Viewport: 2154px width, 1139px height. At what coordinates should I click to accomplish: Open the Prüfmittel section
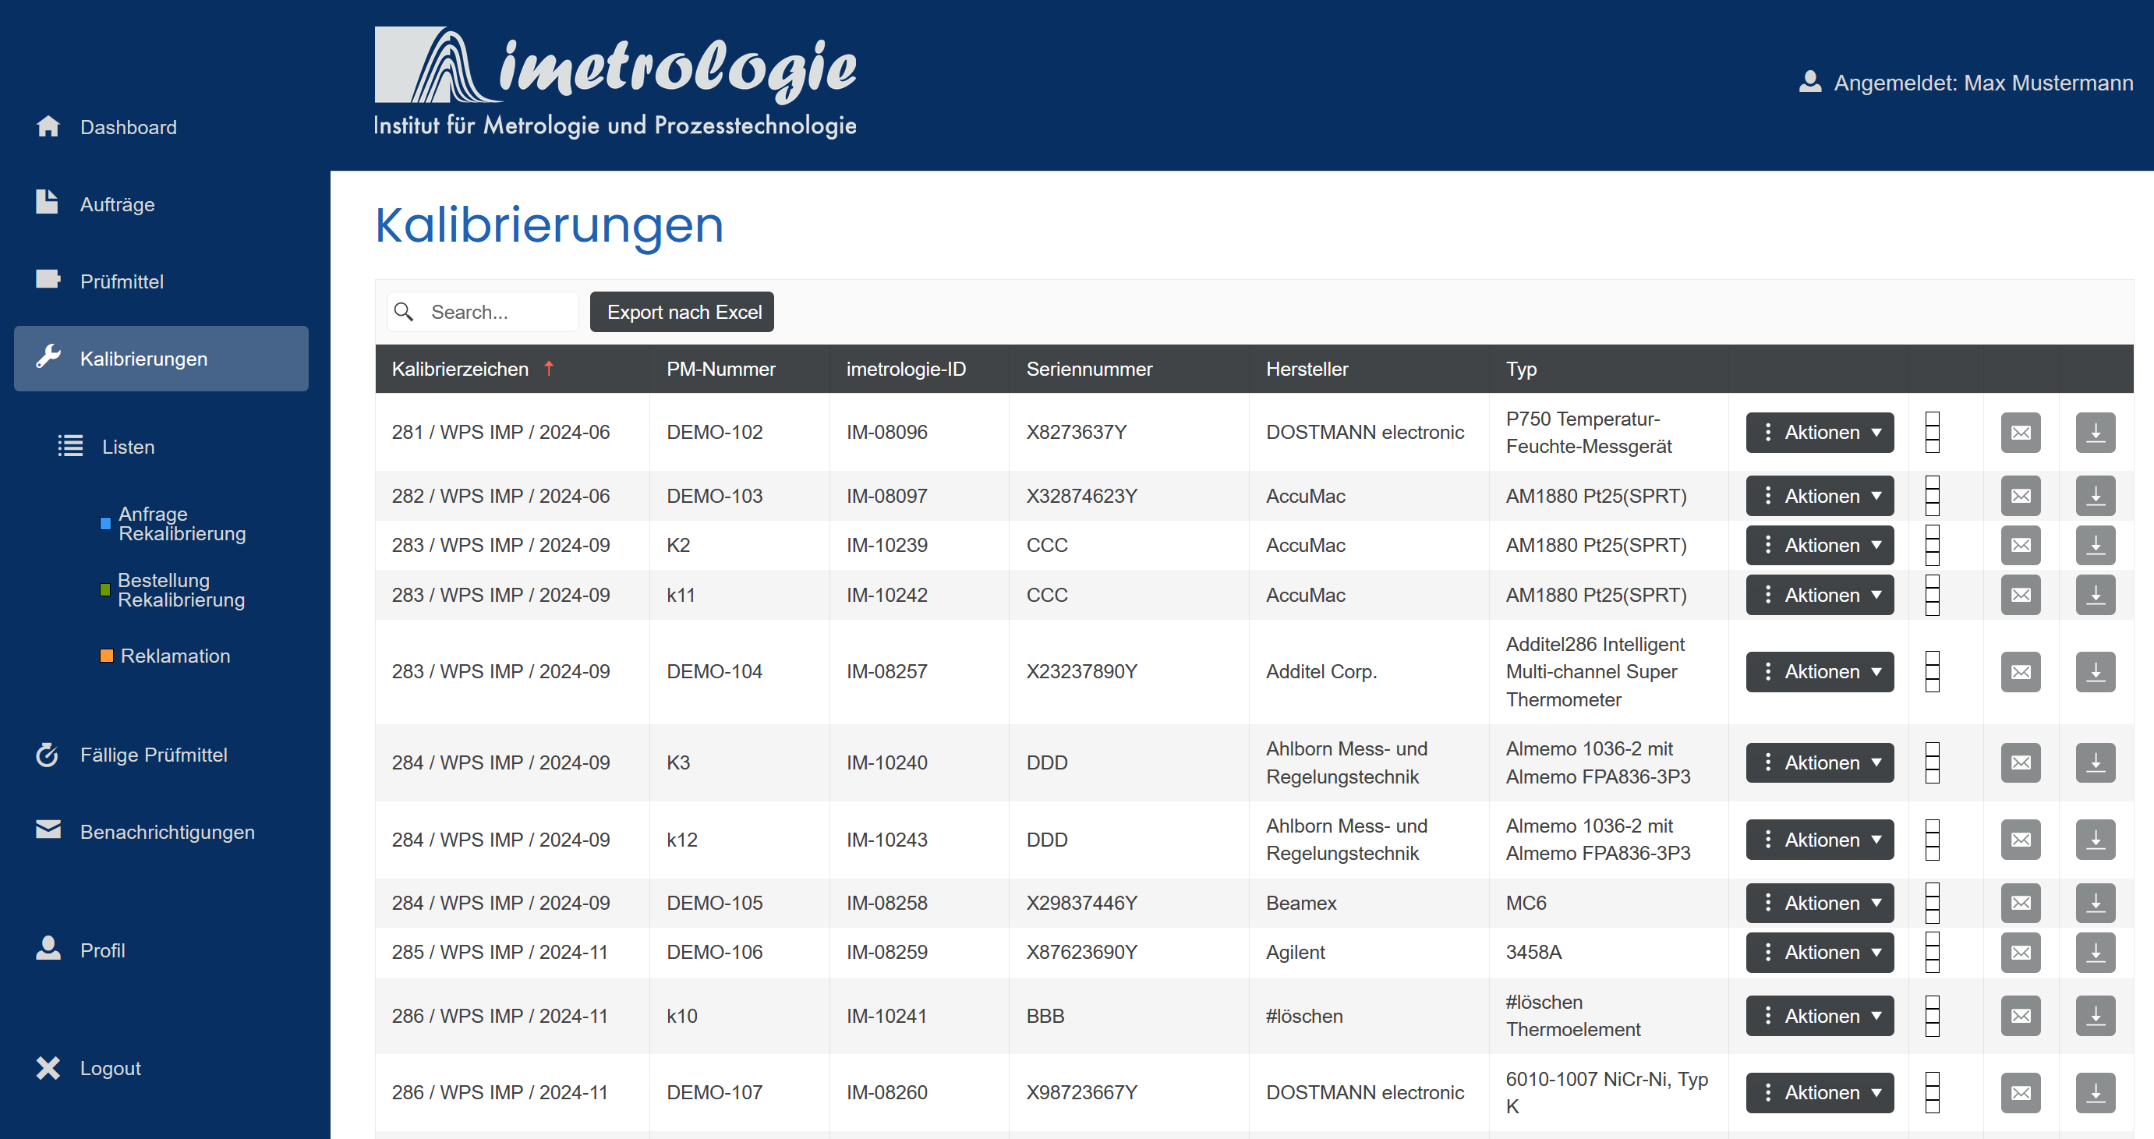pos(161,281)
